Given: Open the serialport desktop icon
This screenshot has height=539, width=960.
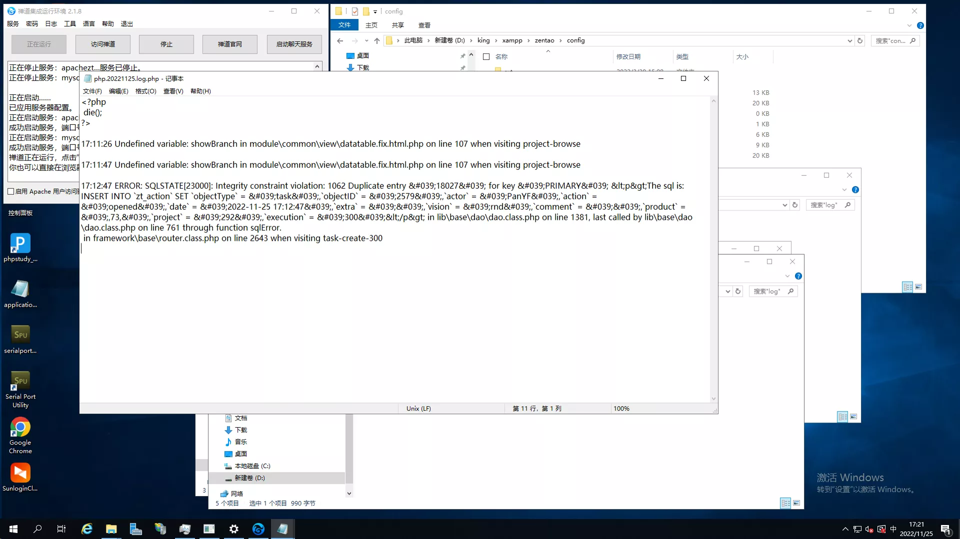Looking at the screenshot, I should (20, 339).
